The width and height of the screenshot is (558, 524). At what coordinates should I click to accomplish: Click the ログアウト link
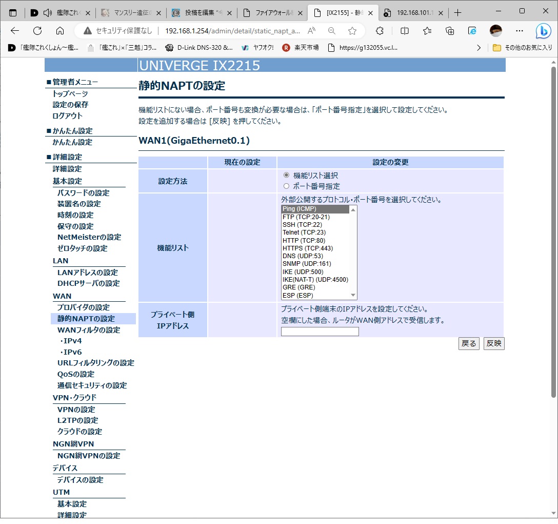point(67,116)
